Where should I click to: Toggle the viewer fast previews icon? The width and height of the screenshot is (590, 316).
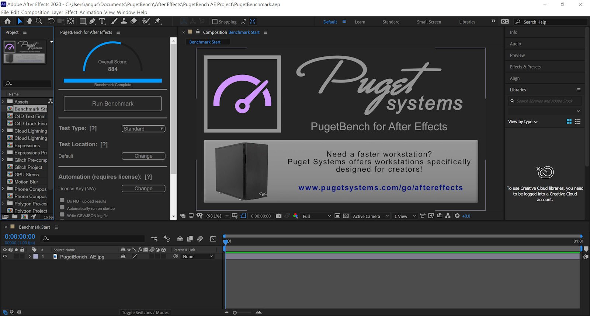click(431, 216)
